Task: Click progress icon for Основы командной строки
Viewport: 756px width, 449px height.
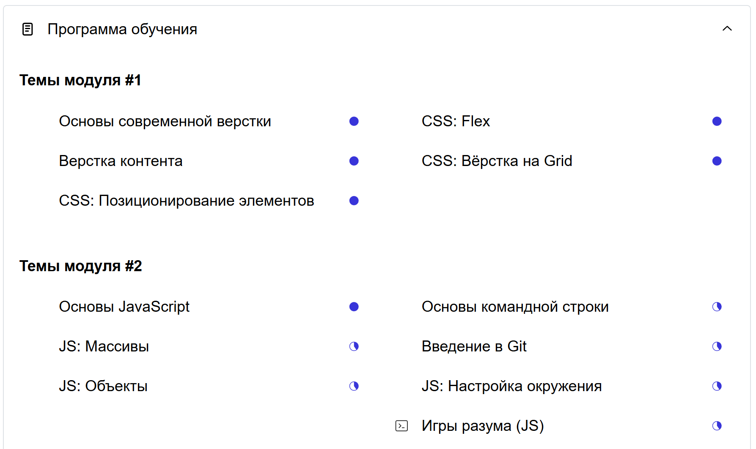Action: [x=717, y=307]
